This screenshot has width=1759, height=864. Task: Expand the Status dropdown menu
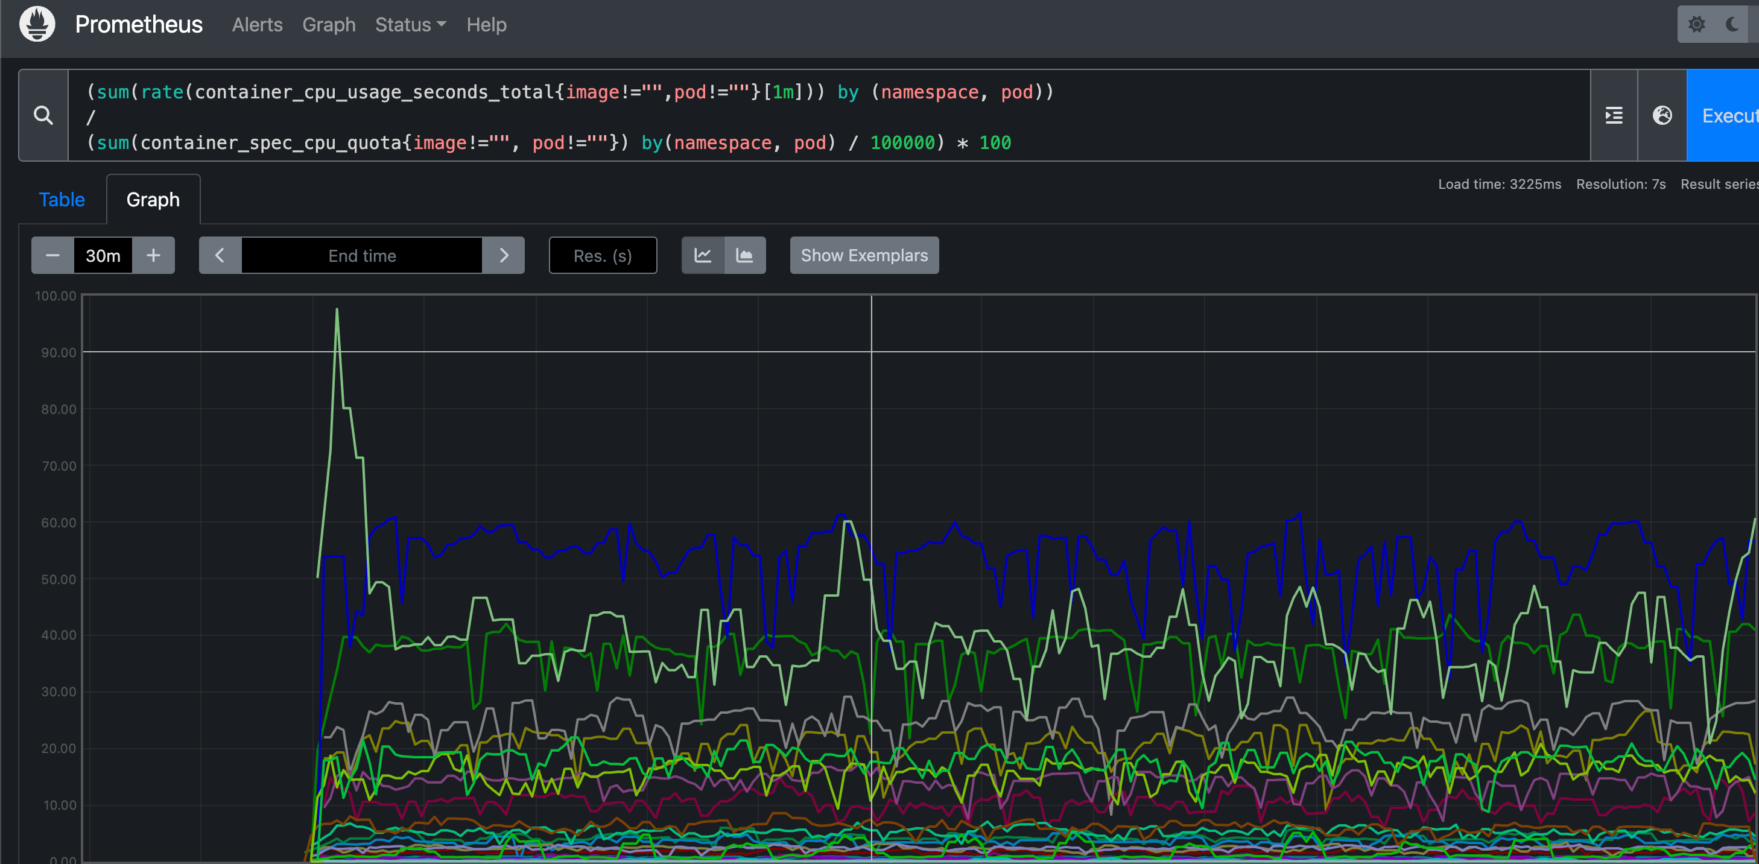410,25
